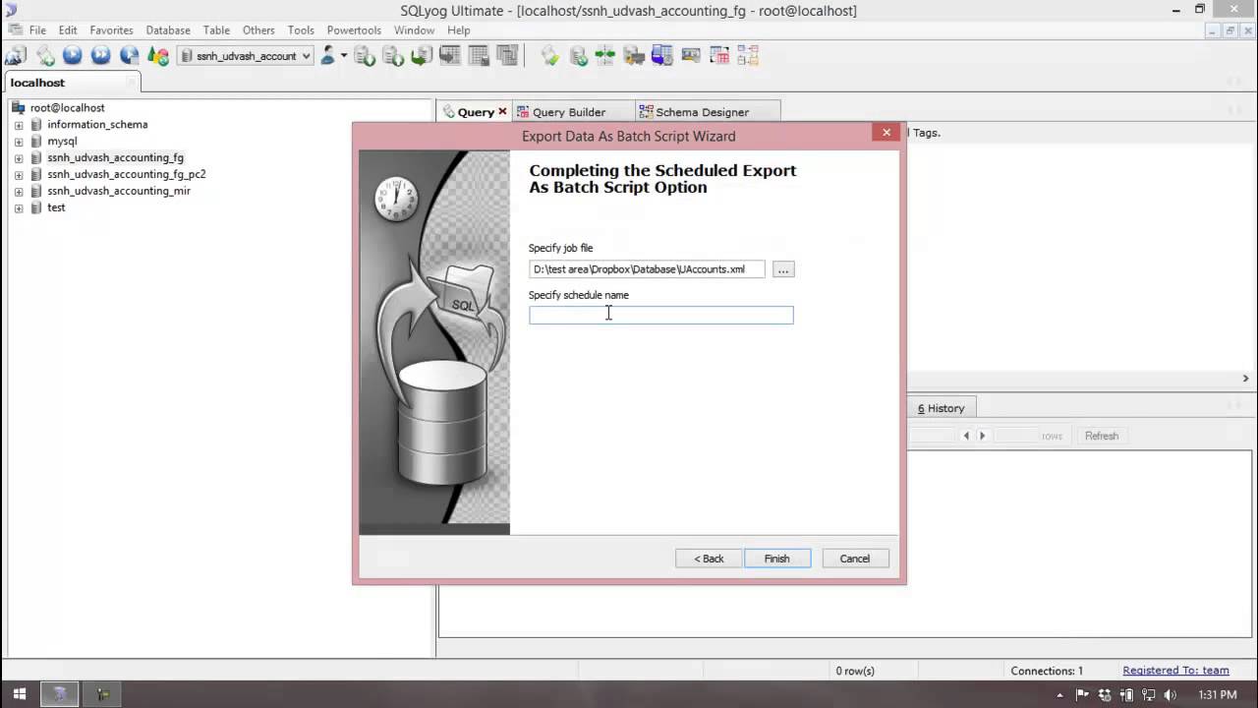
Task: Open the User Manager icon
Action: coord(328,56)
